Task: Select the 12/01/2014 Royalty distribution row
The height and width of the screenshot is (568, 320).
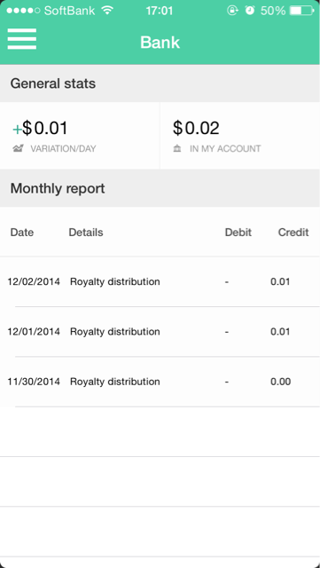Action: pos(160,331)
